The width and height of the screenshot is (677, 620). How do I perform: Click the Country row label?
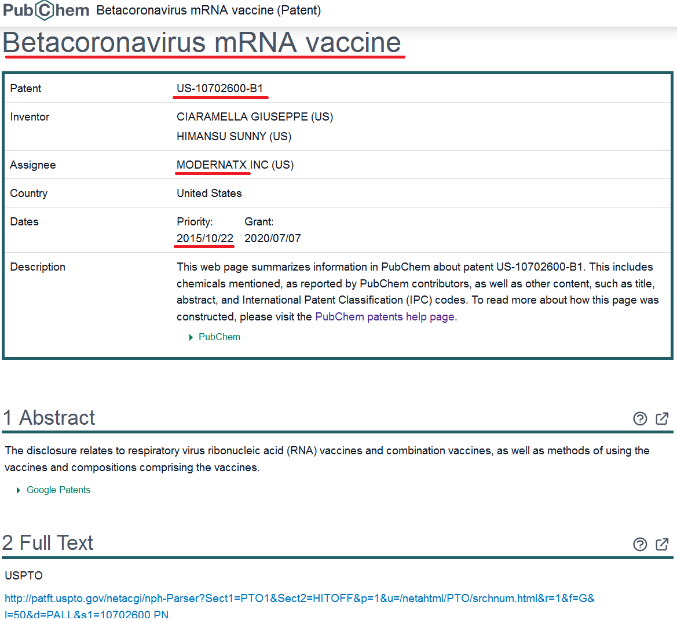[x=28, y=194]
